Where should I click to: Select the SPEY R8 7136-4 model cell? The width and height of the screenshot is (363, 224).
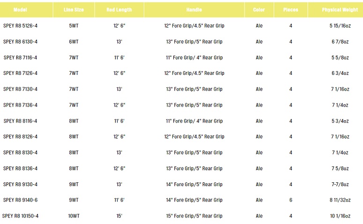pos(20,105)
